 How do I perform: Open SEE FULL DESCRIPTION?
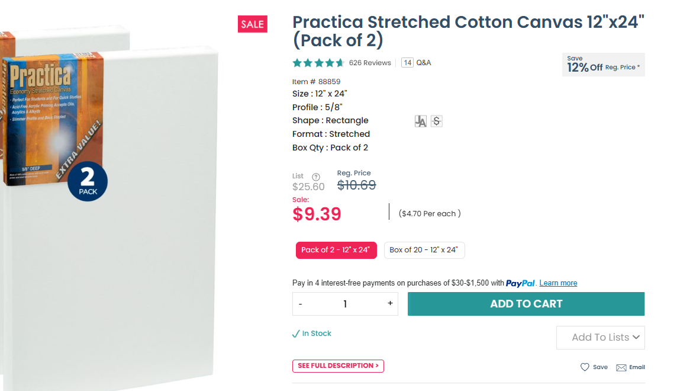[338, 366]
